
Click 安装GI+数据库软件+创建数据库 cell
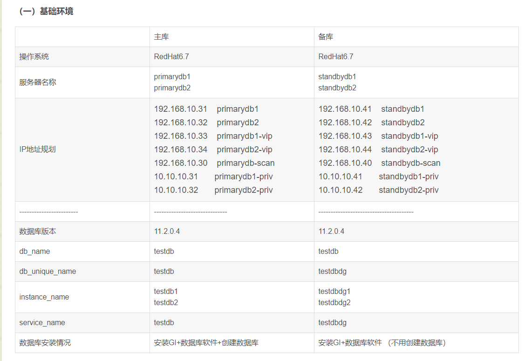pos(206,343)
